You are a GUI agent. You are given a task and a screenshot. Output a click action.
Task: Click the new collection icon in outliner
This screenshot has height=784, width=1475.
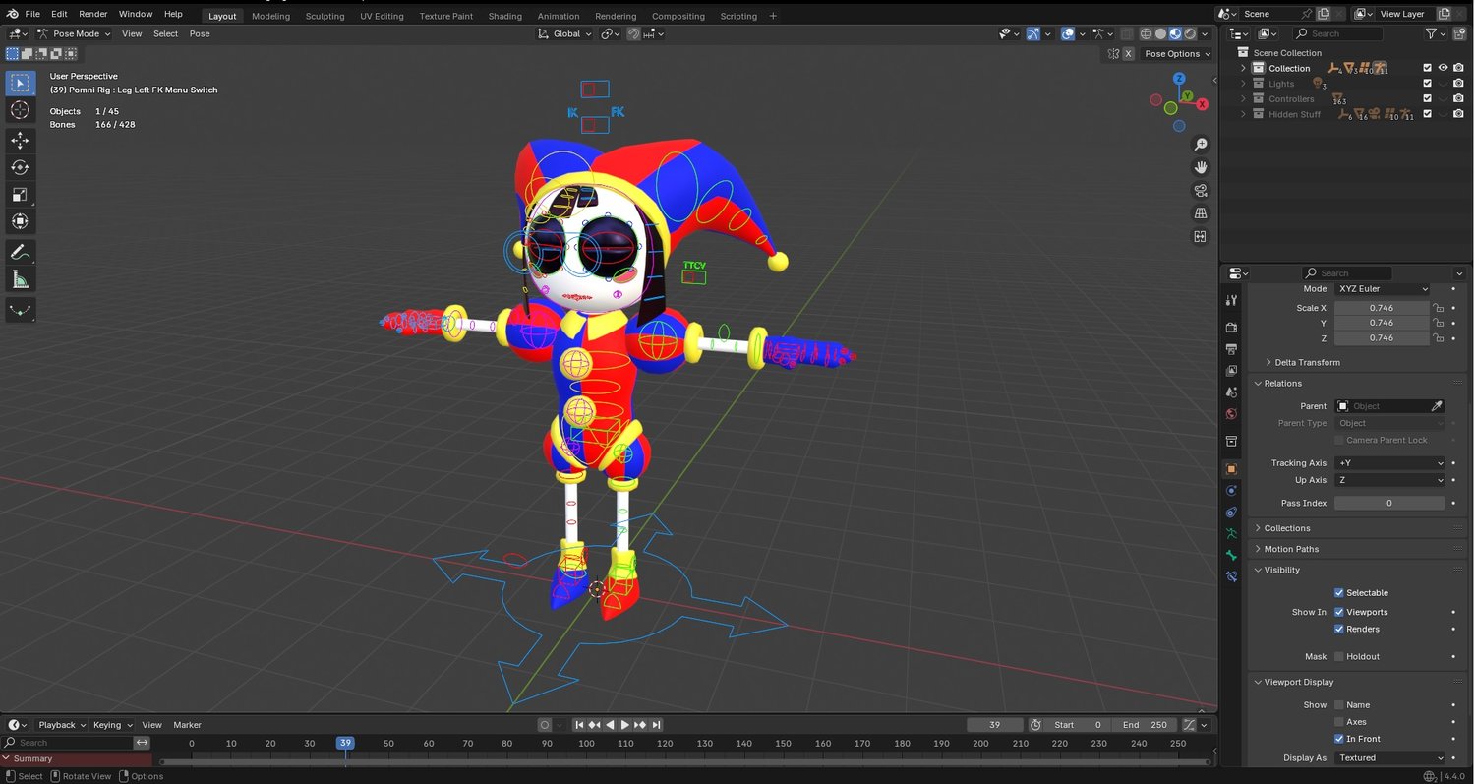click(1458, 33)
